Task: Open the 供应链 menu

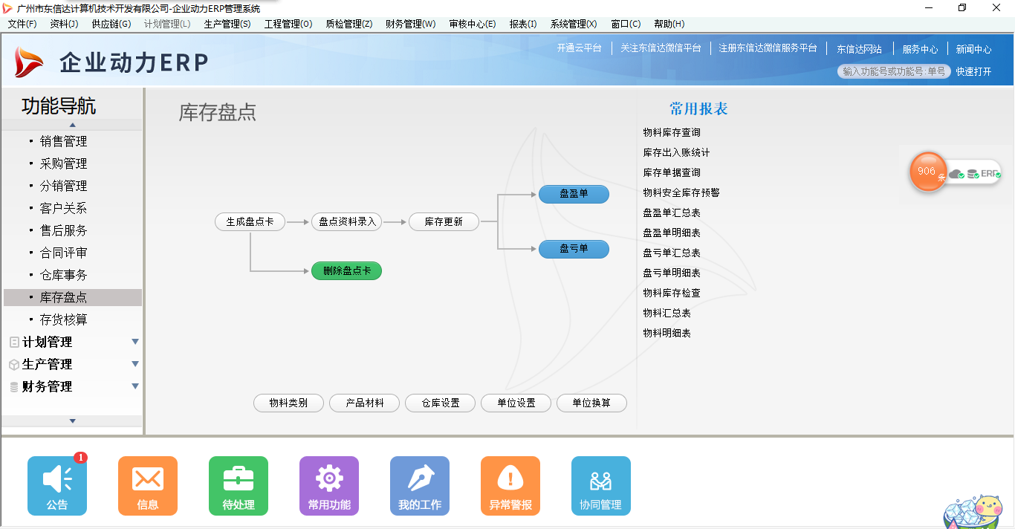Action: (111, 23)
